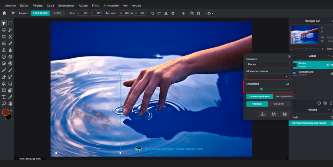Open the Capa menu

click(50, 6)
